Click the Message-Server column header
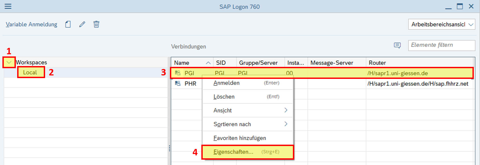The height and width of the screenshot is (165, 480). (337, 63)
